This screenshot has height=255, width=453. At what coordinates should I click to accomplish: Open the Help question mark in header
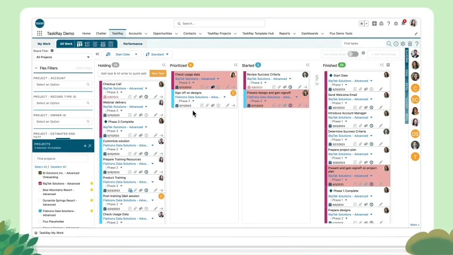pyautogui.click(x=388, y=24)
